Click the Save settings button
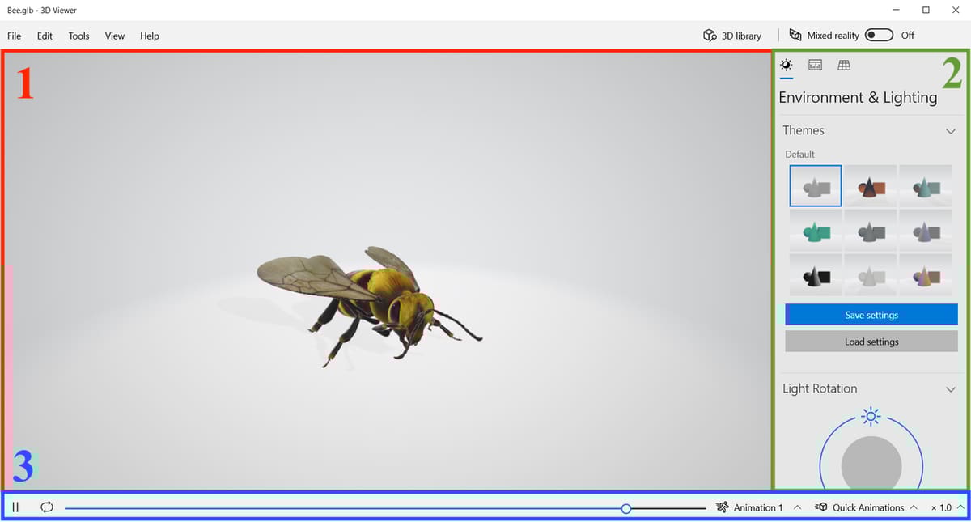The height and width of the screenshot is (522, 971). point(871,315)
